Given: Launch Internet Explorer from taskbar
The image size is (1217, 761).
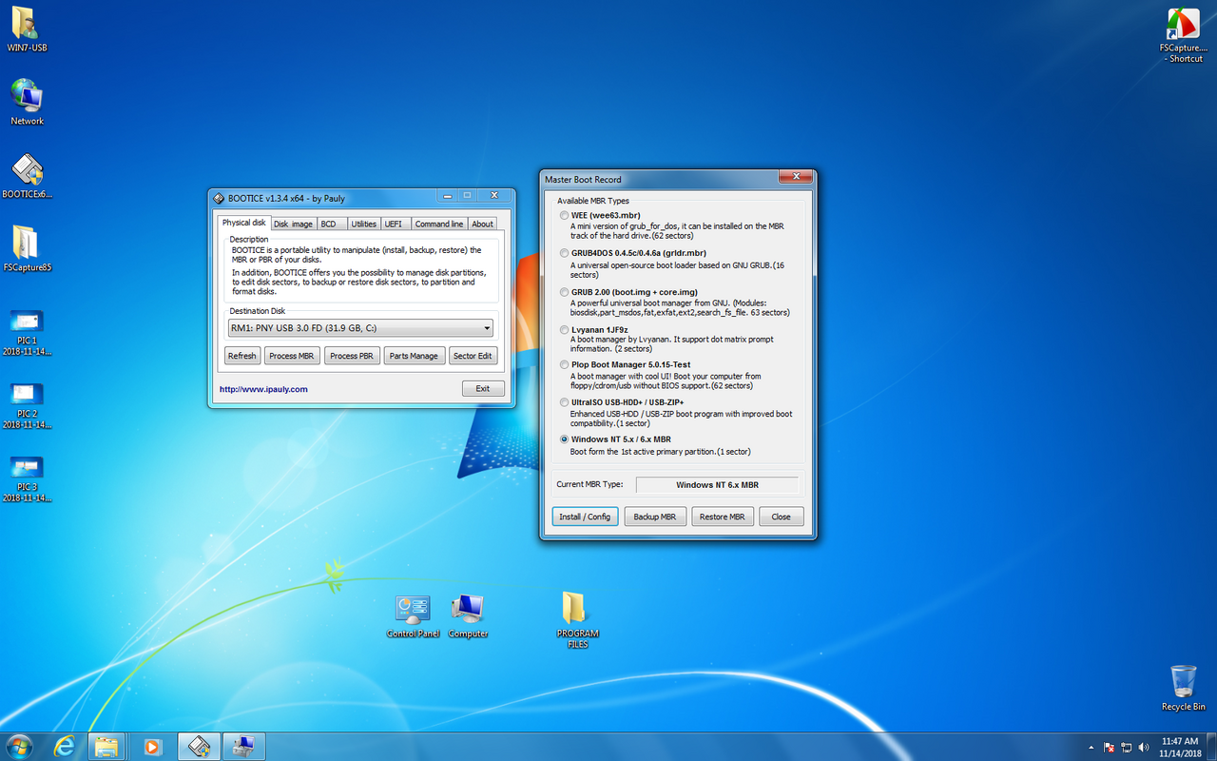Looking at the screenshot, I should pos(65,746).
